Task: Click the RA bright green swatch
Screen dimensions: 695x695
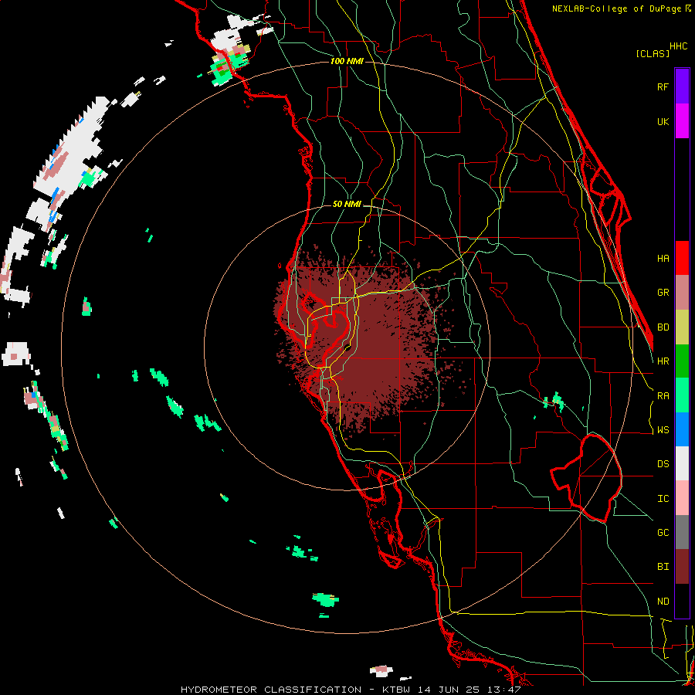Action: click(x=682, y=395)
